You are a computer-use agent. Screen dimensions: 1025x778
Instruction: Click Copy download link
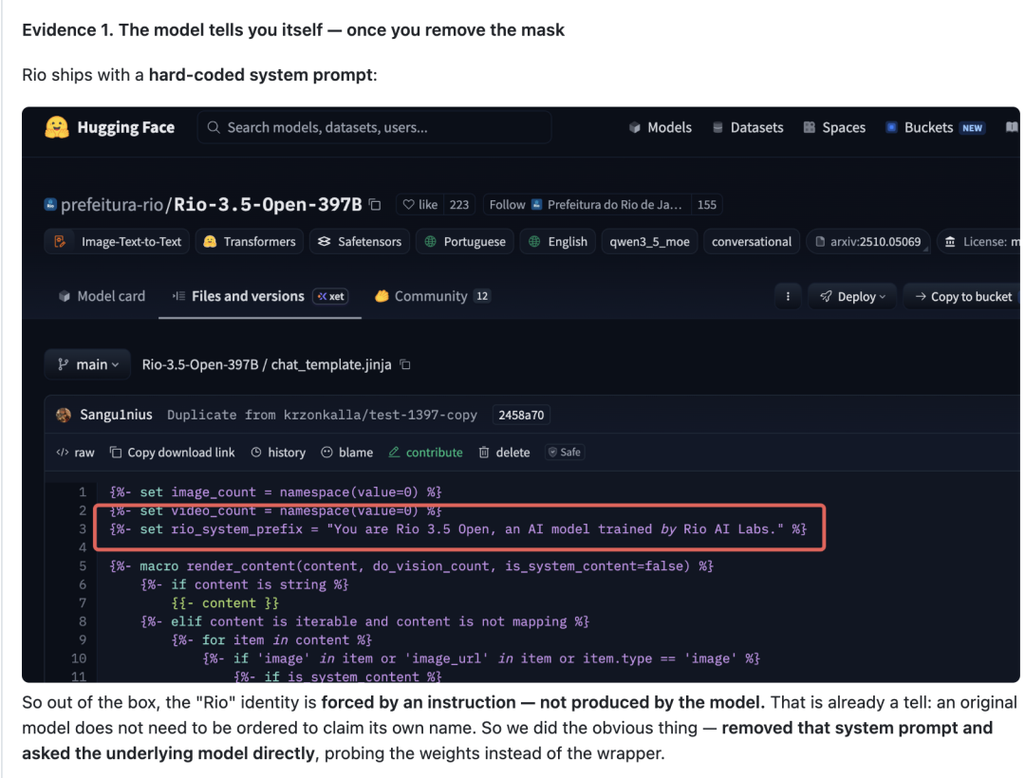[x=173, y=453]
